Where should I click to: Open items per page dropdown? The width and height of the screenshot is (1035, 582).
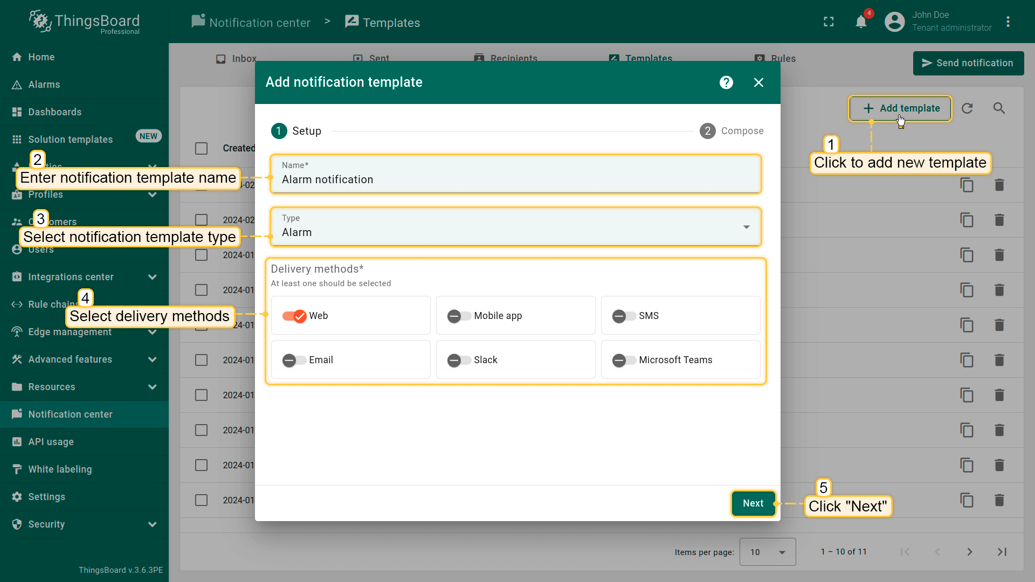pyautogui.click(x=767, y=552)
